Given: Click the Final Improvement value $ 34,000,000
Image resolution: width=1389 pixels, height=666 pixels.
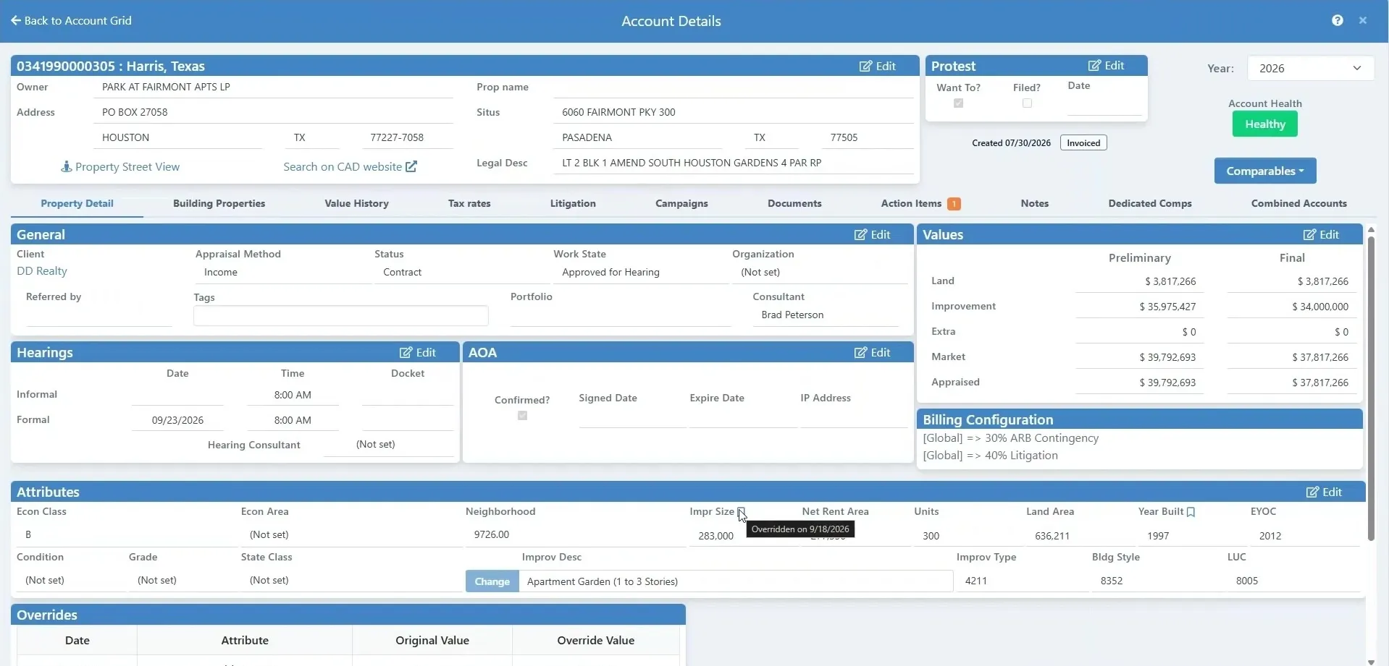Looking at the screenshot, I should 1319,307.
